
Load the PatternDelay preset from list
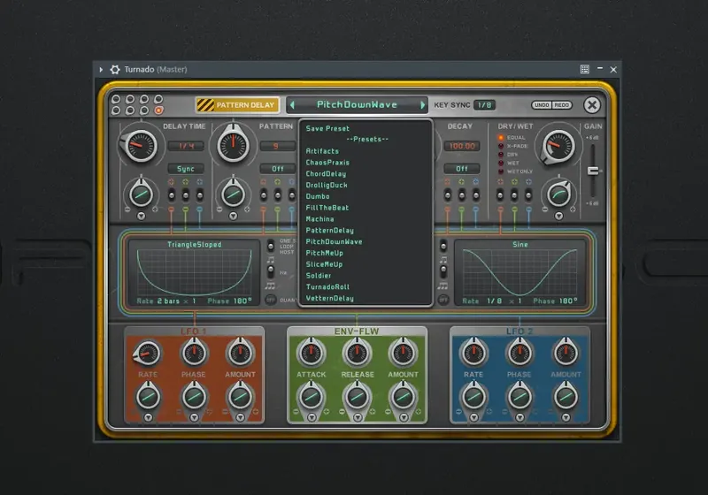click(x=329, y=231)
